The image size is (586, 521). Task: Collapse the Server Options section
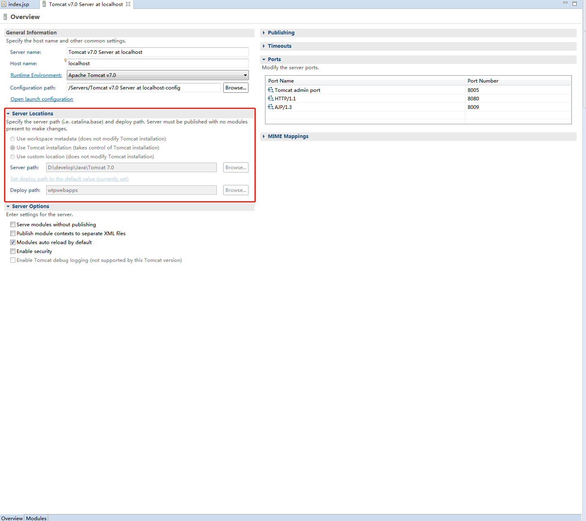(x=8, y=206)
